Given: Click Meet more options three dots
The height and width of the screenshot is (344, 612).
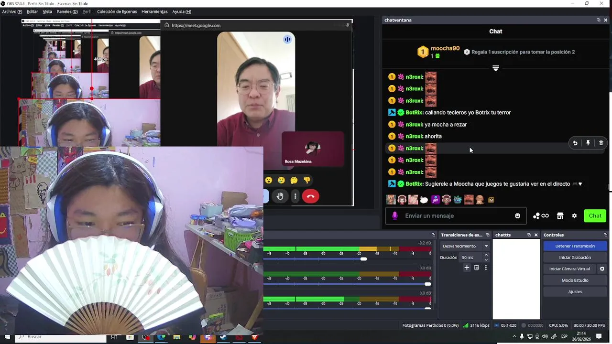Looking at the screenshot, I should click(x=295, y=196).
